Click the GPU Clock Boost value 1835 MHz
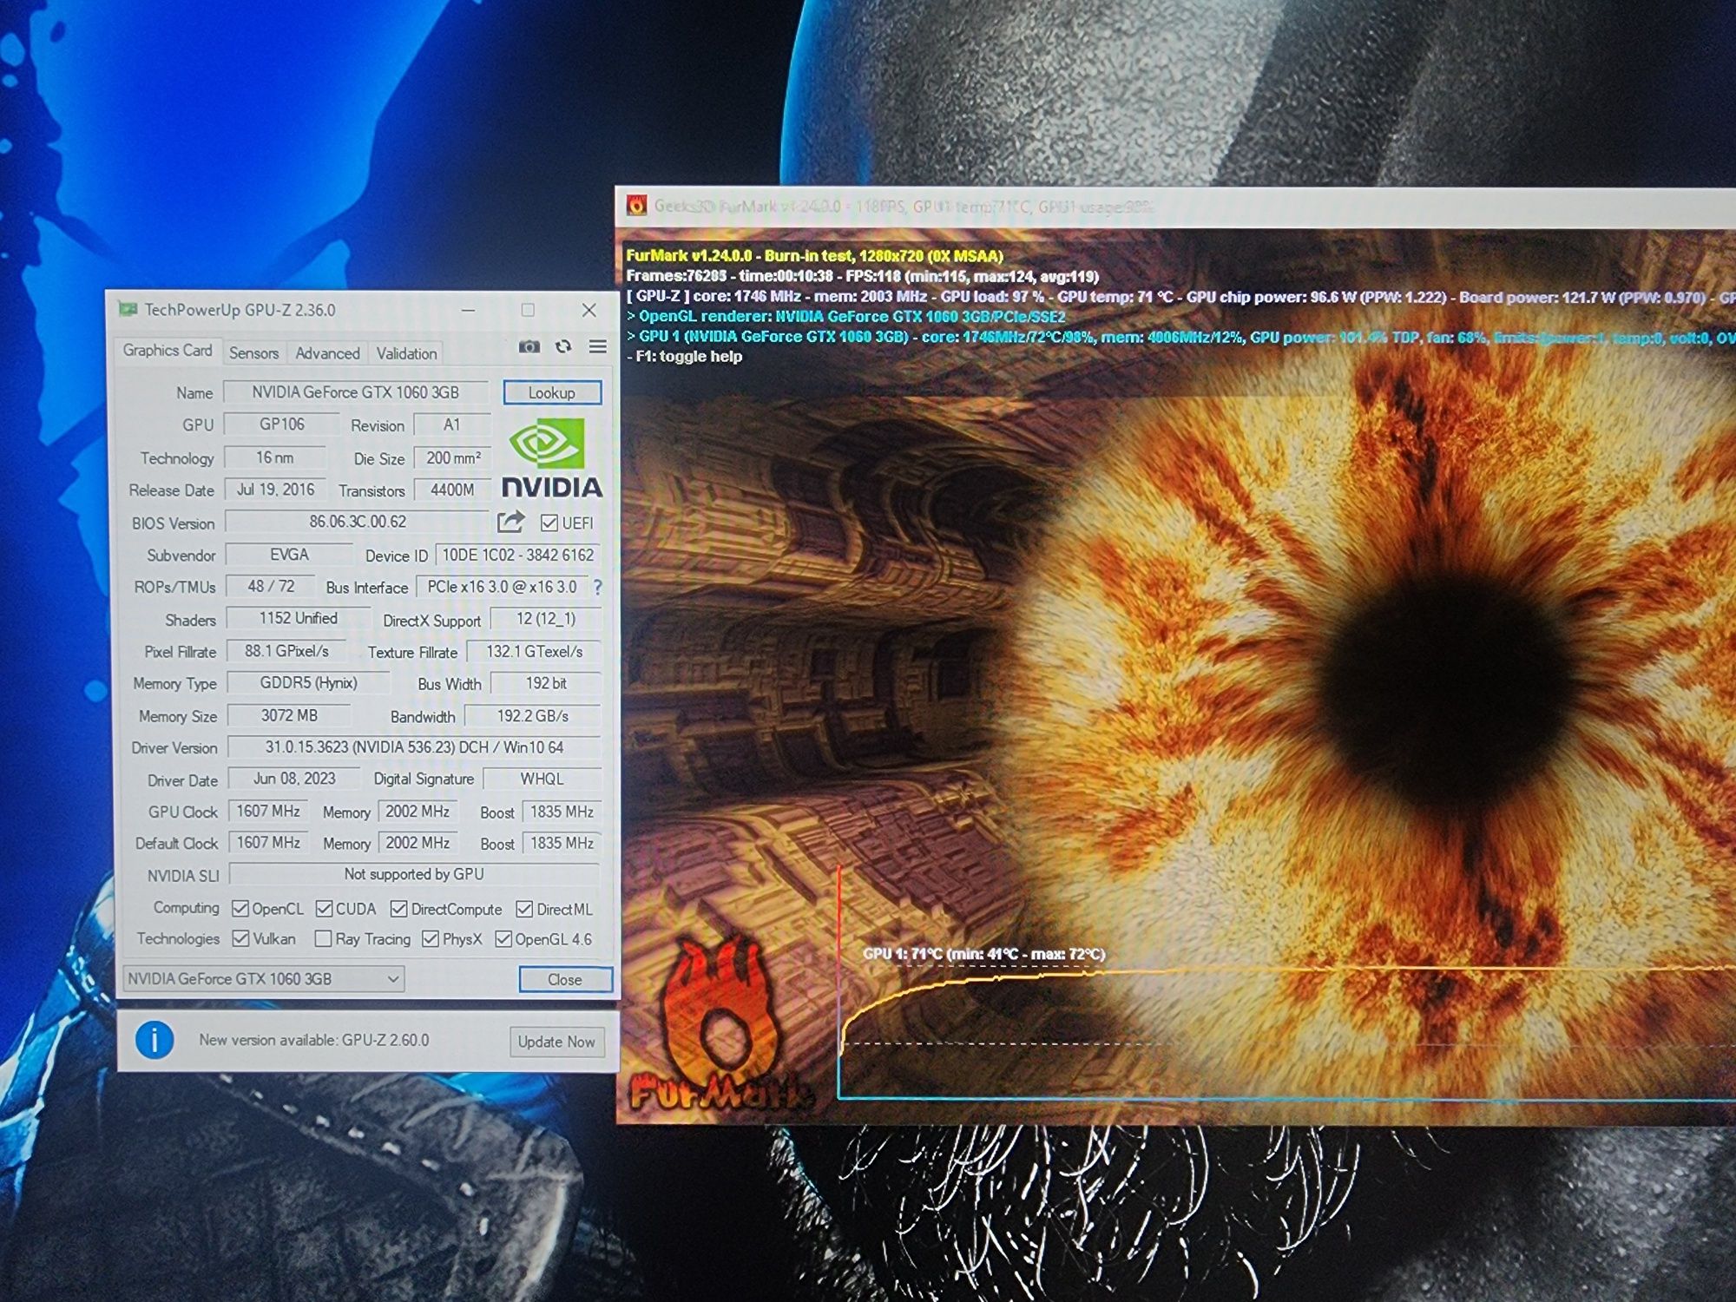This screenshot has width=1736, height=1302. pos(562,812)
